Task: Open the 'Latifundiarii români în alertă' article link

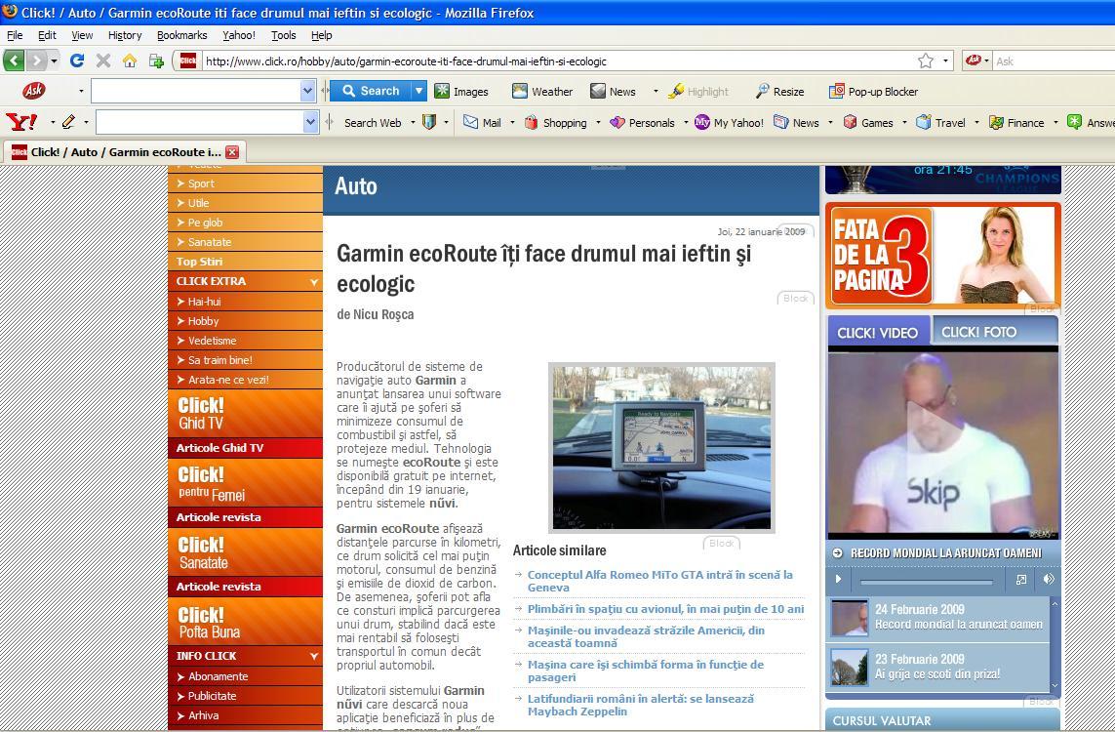Action: (640, 705)
